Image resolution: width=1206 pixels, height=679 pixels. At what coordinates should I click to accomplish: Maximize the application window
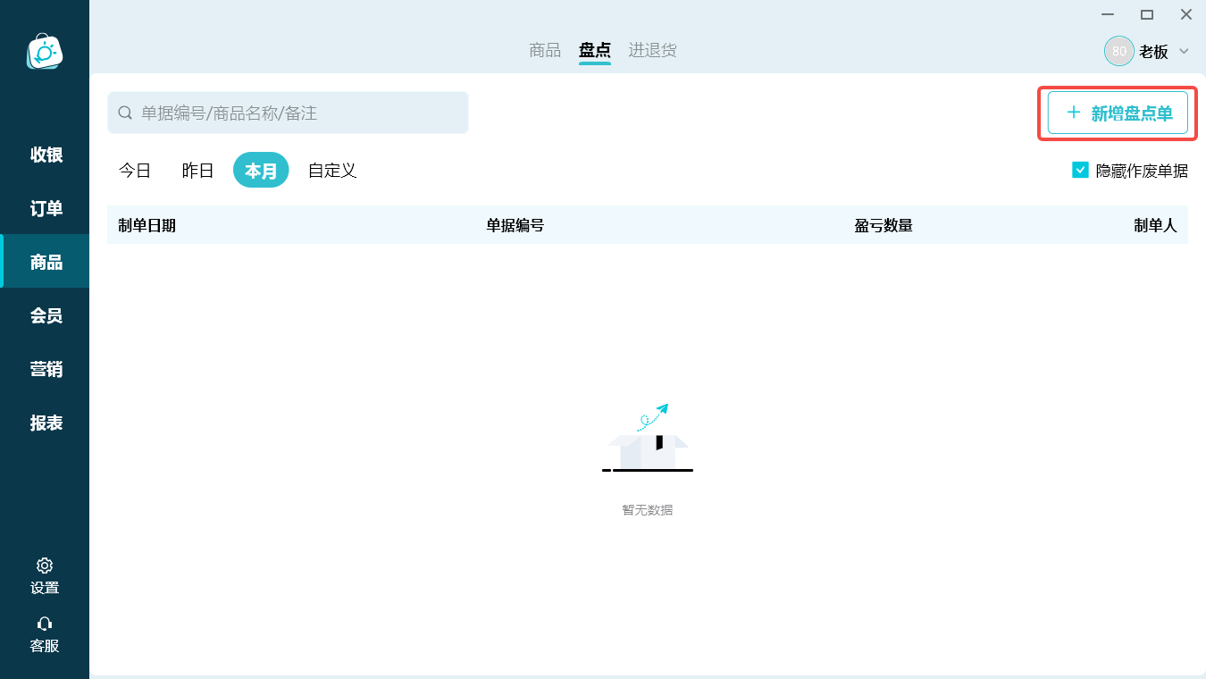coord(1147,14)
